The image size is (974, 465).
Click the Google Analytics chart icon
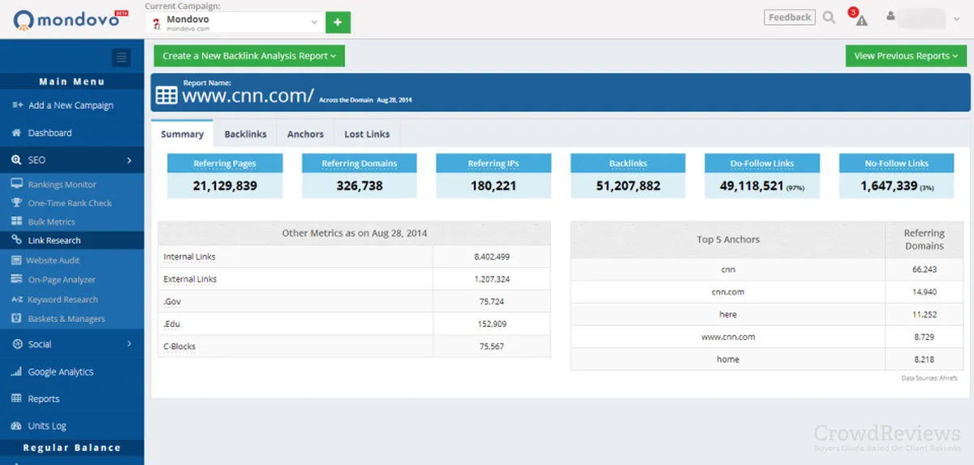(x=17, y=372)
